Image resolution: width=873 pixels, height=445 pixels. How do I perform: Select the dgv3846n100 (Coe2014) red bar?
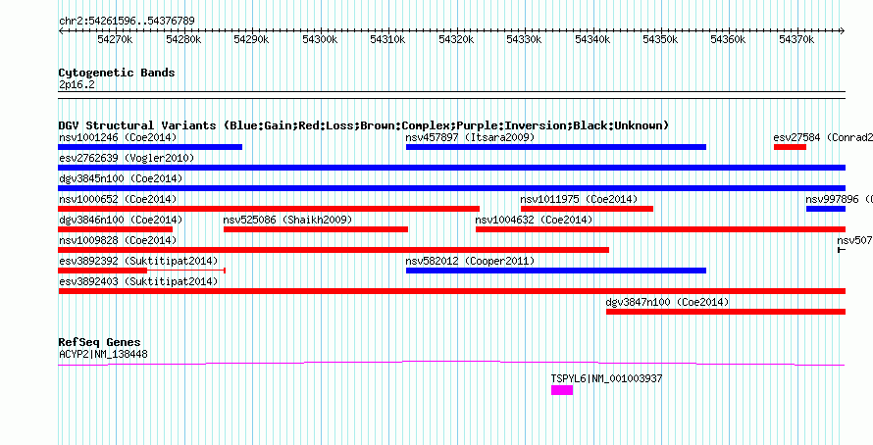pos(115,229)
